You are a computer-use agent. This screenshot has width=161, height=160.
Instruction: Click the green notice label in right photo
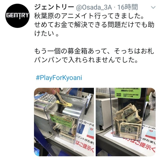[x=128, y=93]
